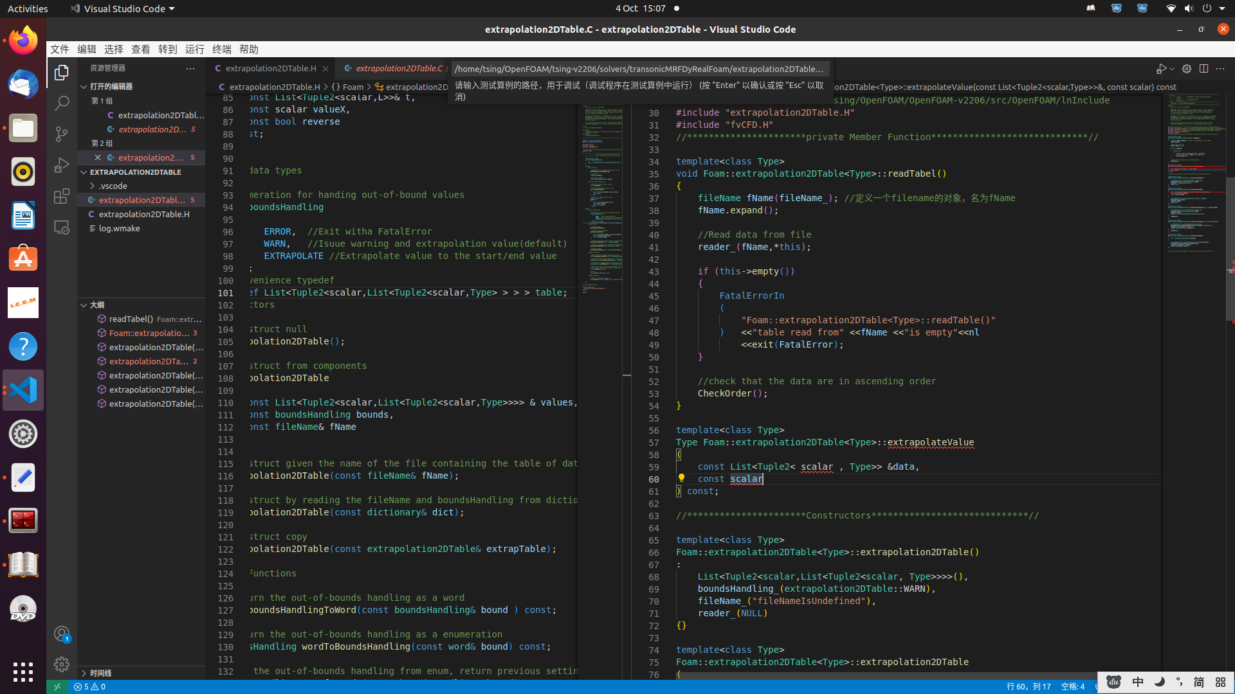Open log.wmake in the explorer
The width and height of the screenshot is (1235, 694).
119,228
